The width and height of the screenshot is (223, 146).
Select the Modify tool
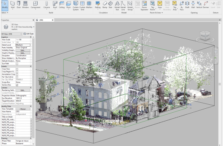pyautogui.click(x=5, y=5)
